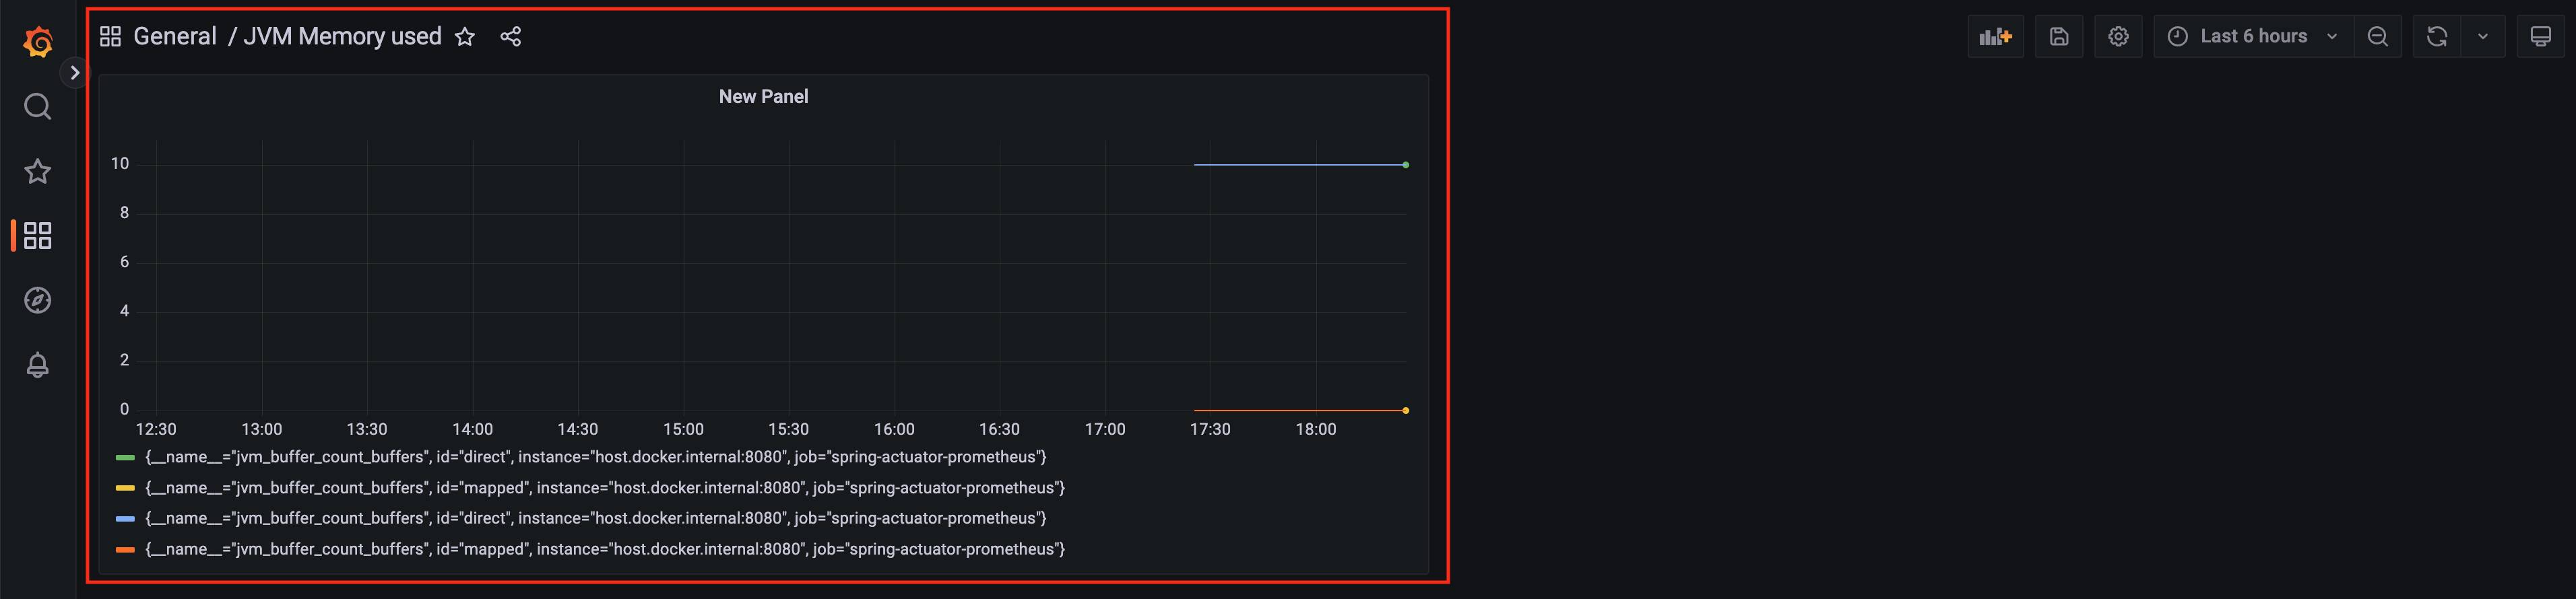
Task: Click dashboard grid icon beside General
Action: point(111,37)
